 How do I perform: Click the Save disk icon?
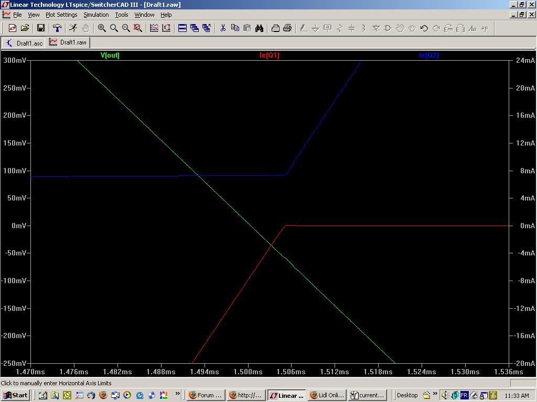point(40,28)
